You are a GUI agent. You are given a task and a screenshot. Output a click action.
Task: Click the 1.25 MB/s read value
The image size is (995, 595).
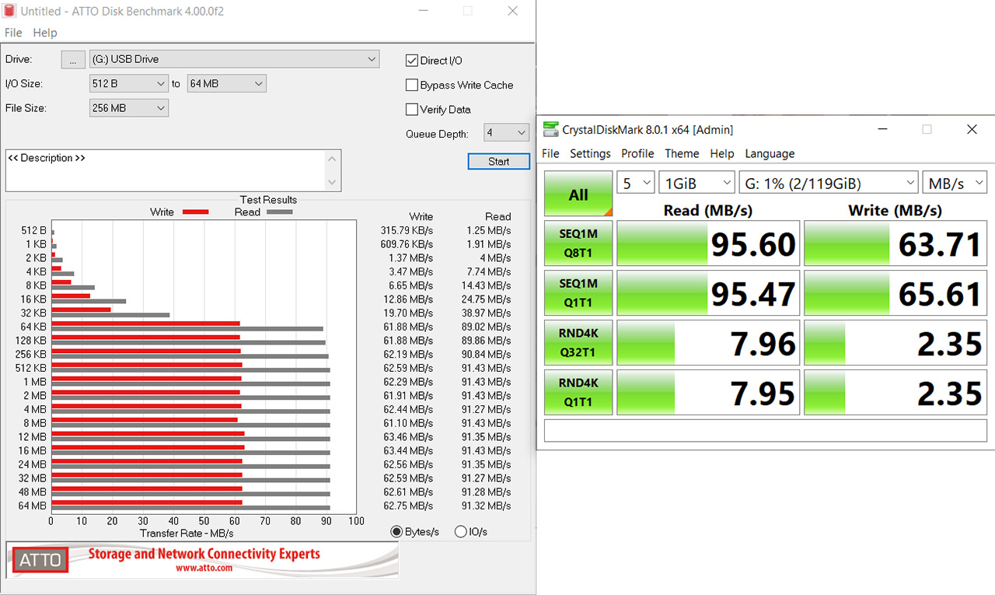[490, 230]
